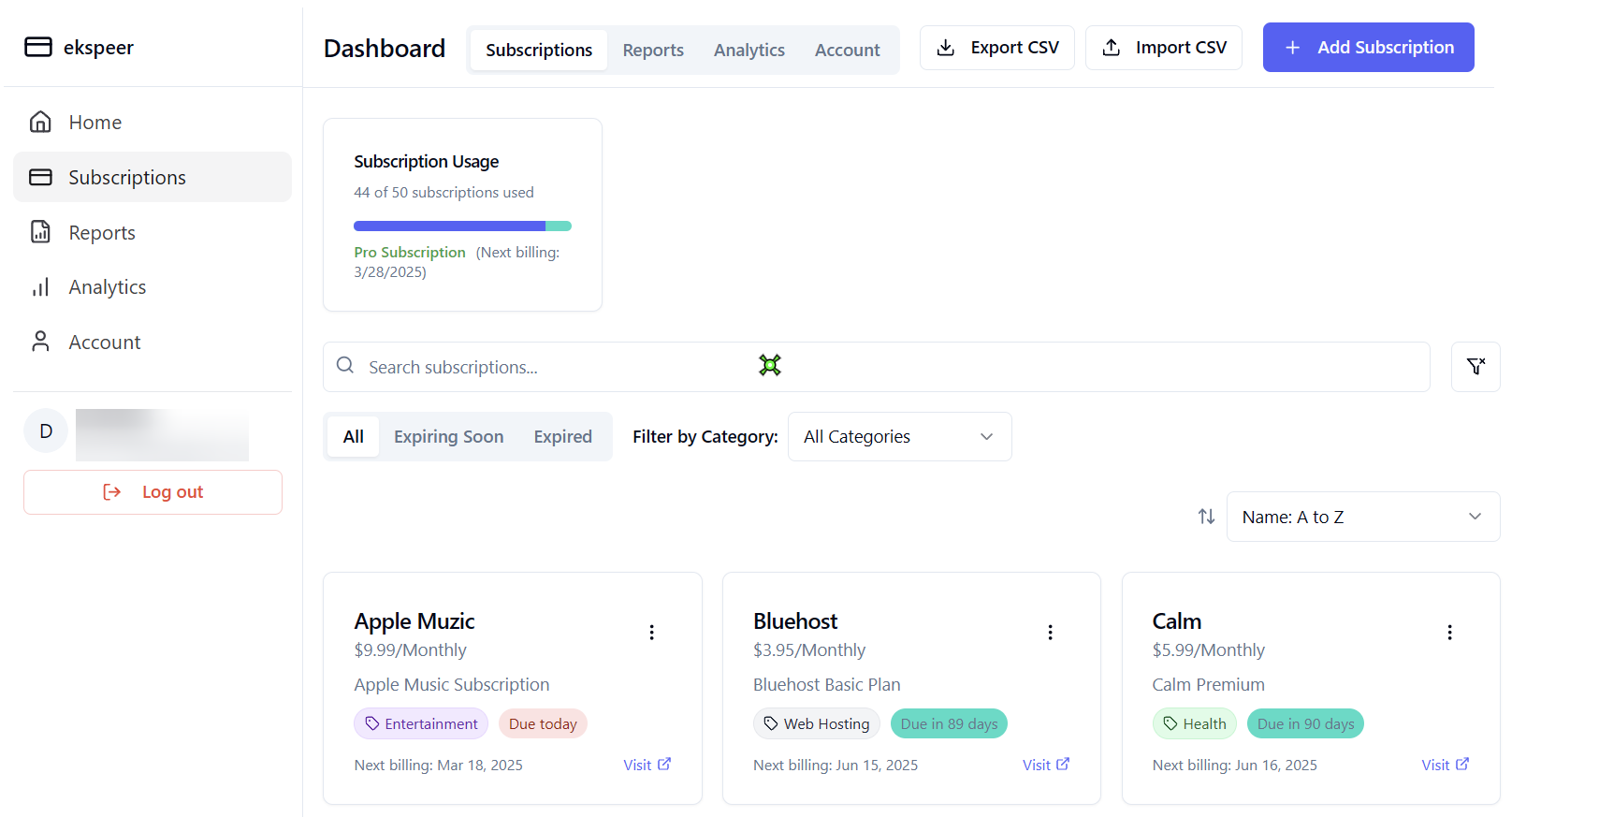
Task: Click the $9.99/Monthly price text
Action: pos(410,650)
